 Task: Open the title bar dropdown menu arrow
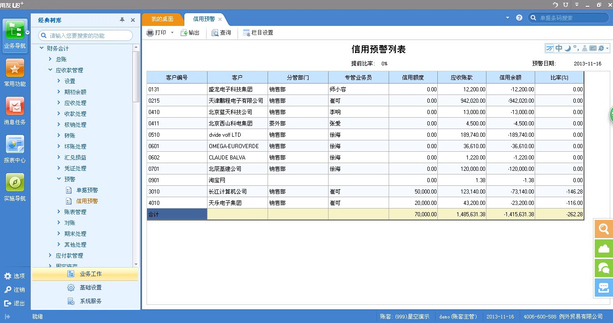point(577,5)
